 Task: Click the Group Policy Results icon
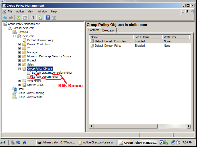point(15,97)
